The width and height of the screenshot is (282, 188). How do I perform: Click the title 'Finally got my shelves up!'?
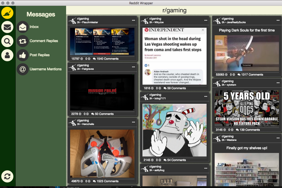point(247,148)
